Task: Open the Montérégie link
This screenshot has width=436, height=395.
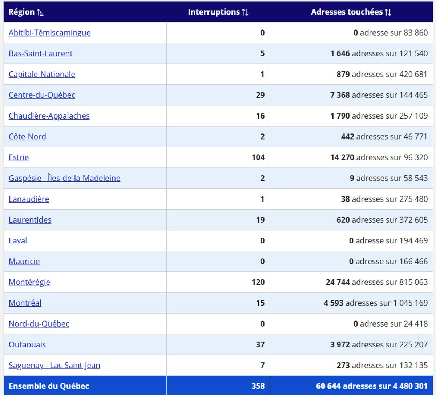Action: (x=29, y=282)
